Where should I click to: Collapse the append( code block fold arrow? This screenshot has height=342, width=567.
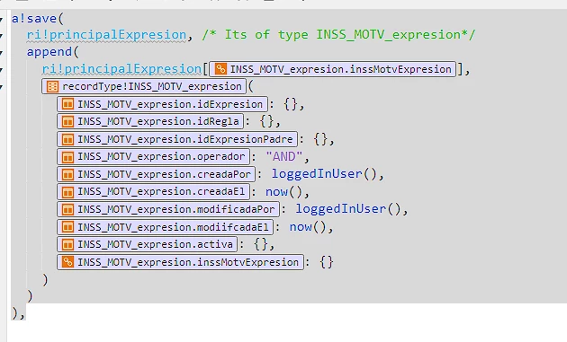[2, 53]
